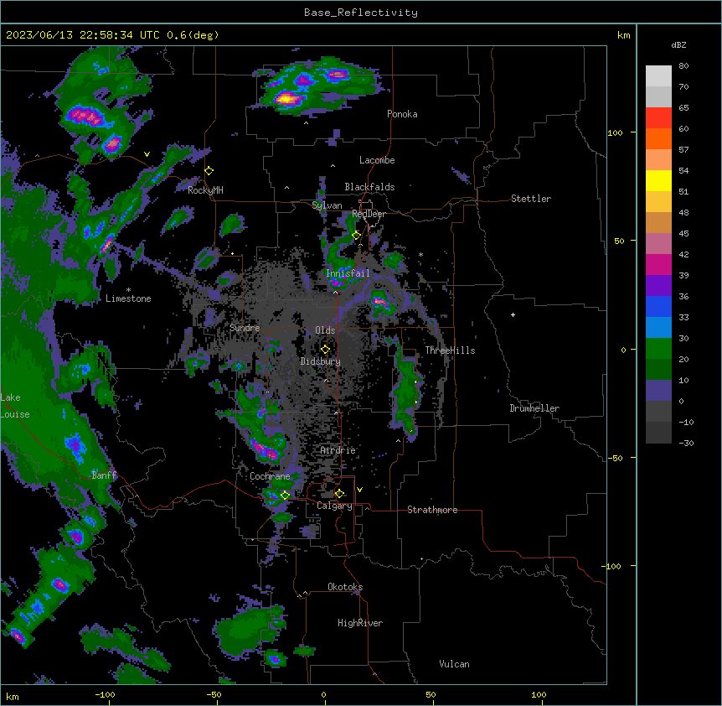Click the yellow diamond marker above RockyMH
The width and height of the screenshot is (722, 706).
209,171
